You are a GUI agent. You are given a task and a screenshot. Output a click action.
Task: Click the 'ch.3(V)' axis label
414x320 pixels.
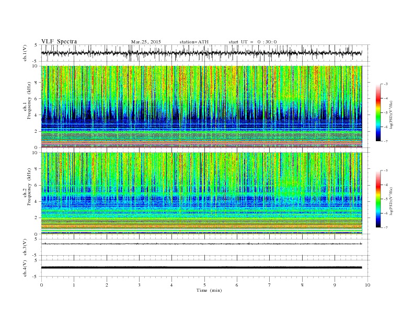coord(25,247)
